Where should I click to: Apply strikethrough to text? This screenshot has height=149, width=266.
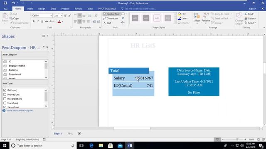coord(47,22)
